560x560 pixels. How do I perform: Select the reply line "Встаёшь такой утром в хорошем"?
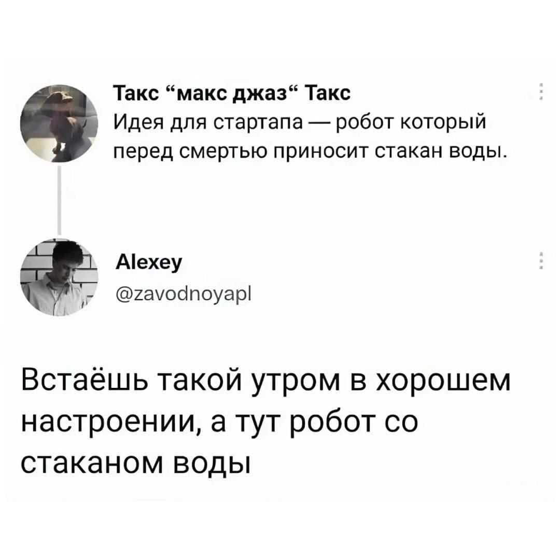pyautogui.click(x=265, y=380)
